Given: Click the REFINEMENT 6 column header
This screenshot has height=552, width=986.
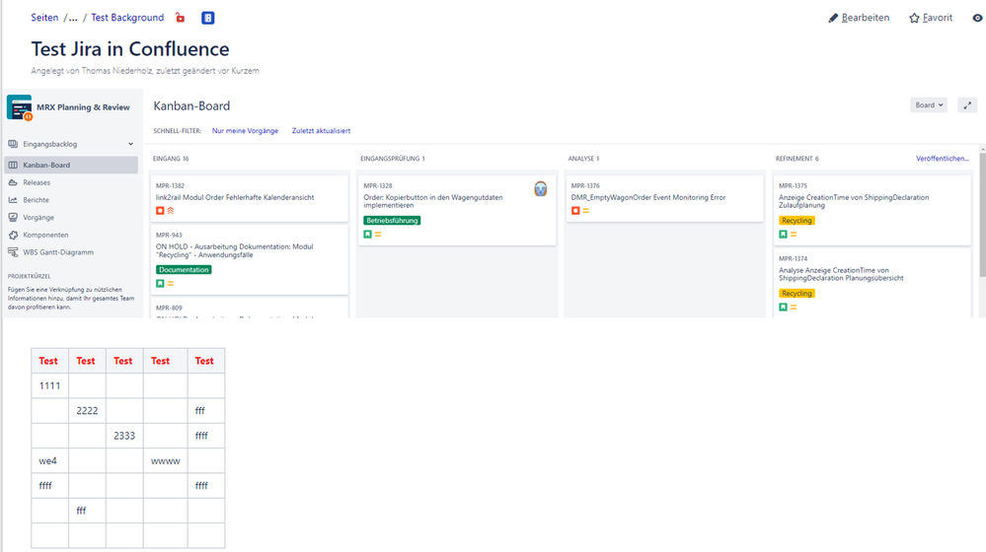Looking at the screenshot, I should [797, 159].
